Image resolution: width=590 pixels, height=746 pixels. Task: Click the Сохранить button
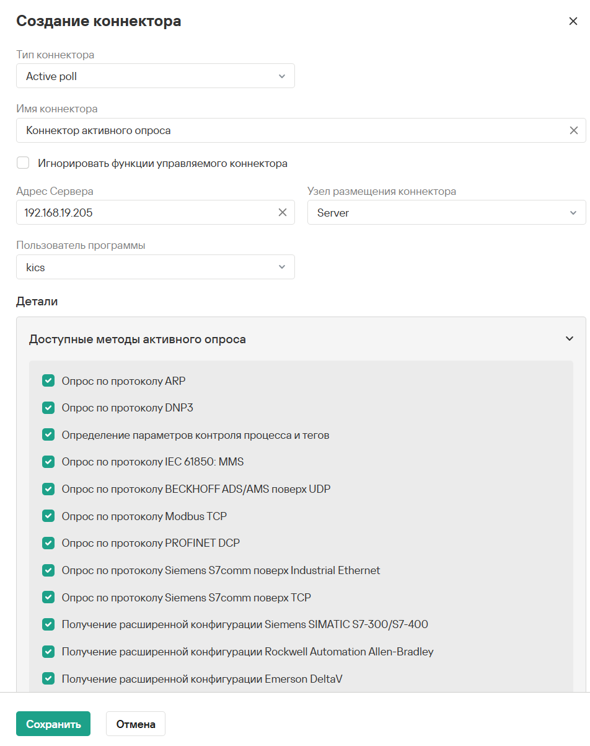click(53, 724)
